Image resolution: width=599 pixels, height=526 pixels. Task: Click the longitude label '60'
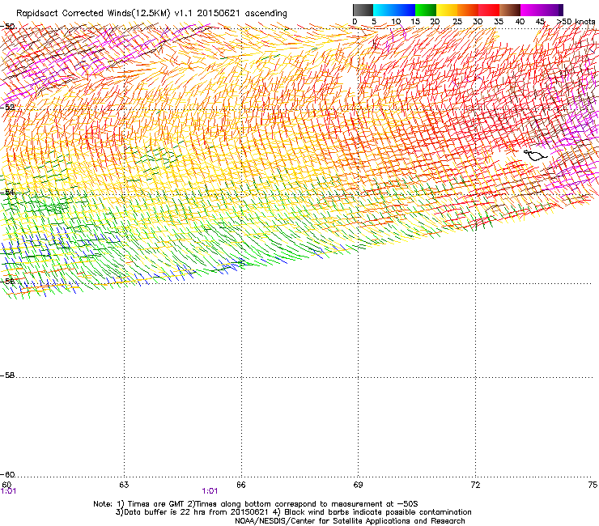[6, 485]
